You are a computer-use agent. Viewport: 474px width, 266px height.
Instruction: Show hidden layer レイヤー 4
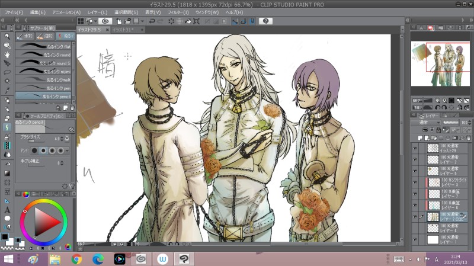click(415, 228)
